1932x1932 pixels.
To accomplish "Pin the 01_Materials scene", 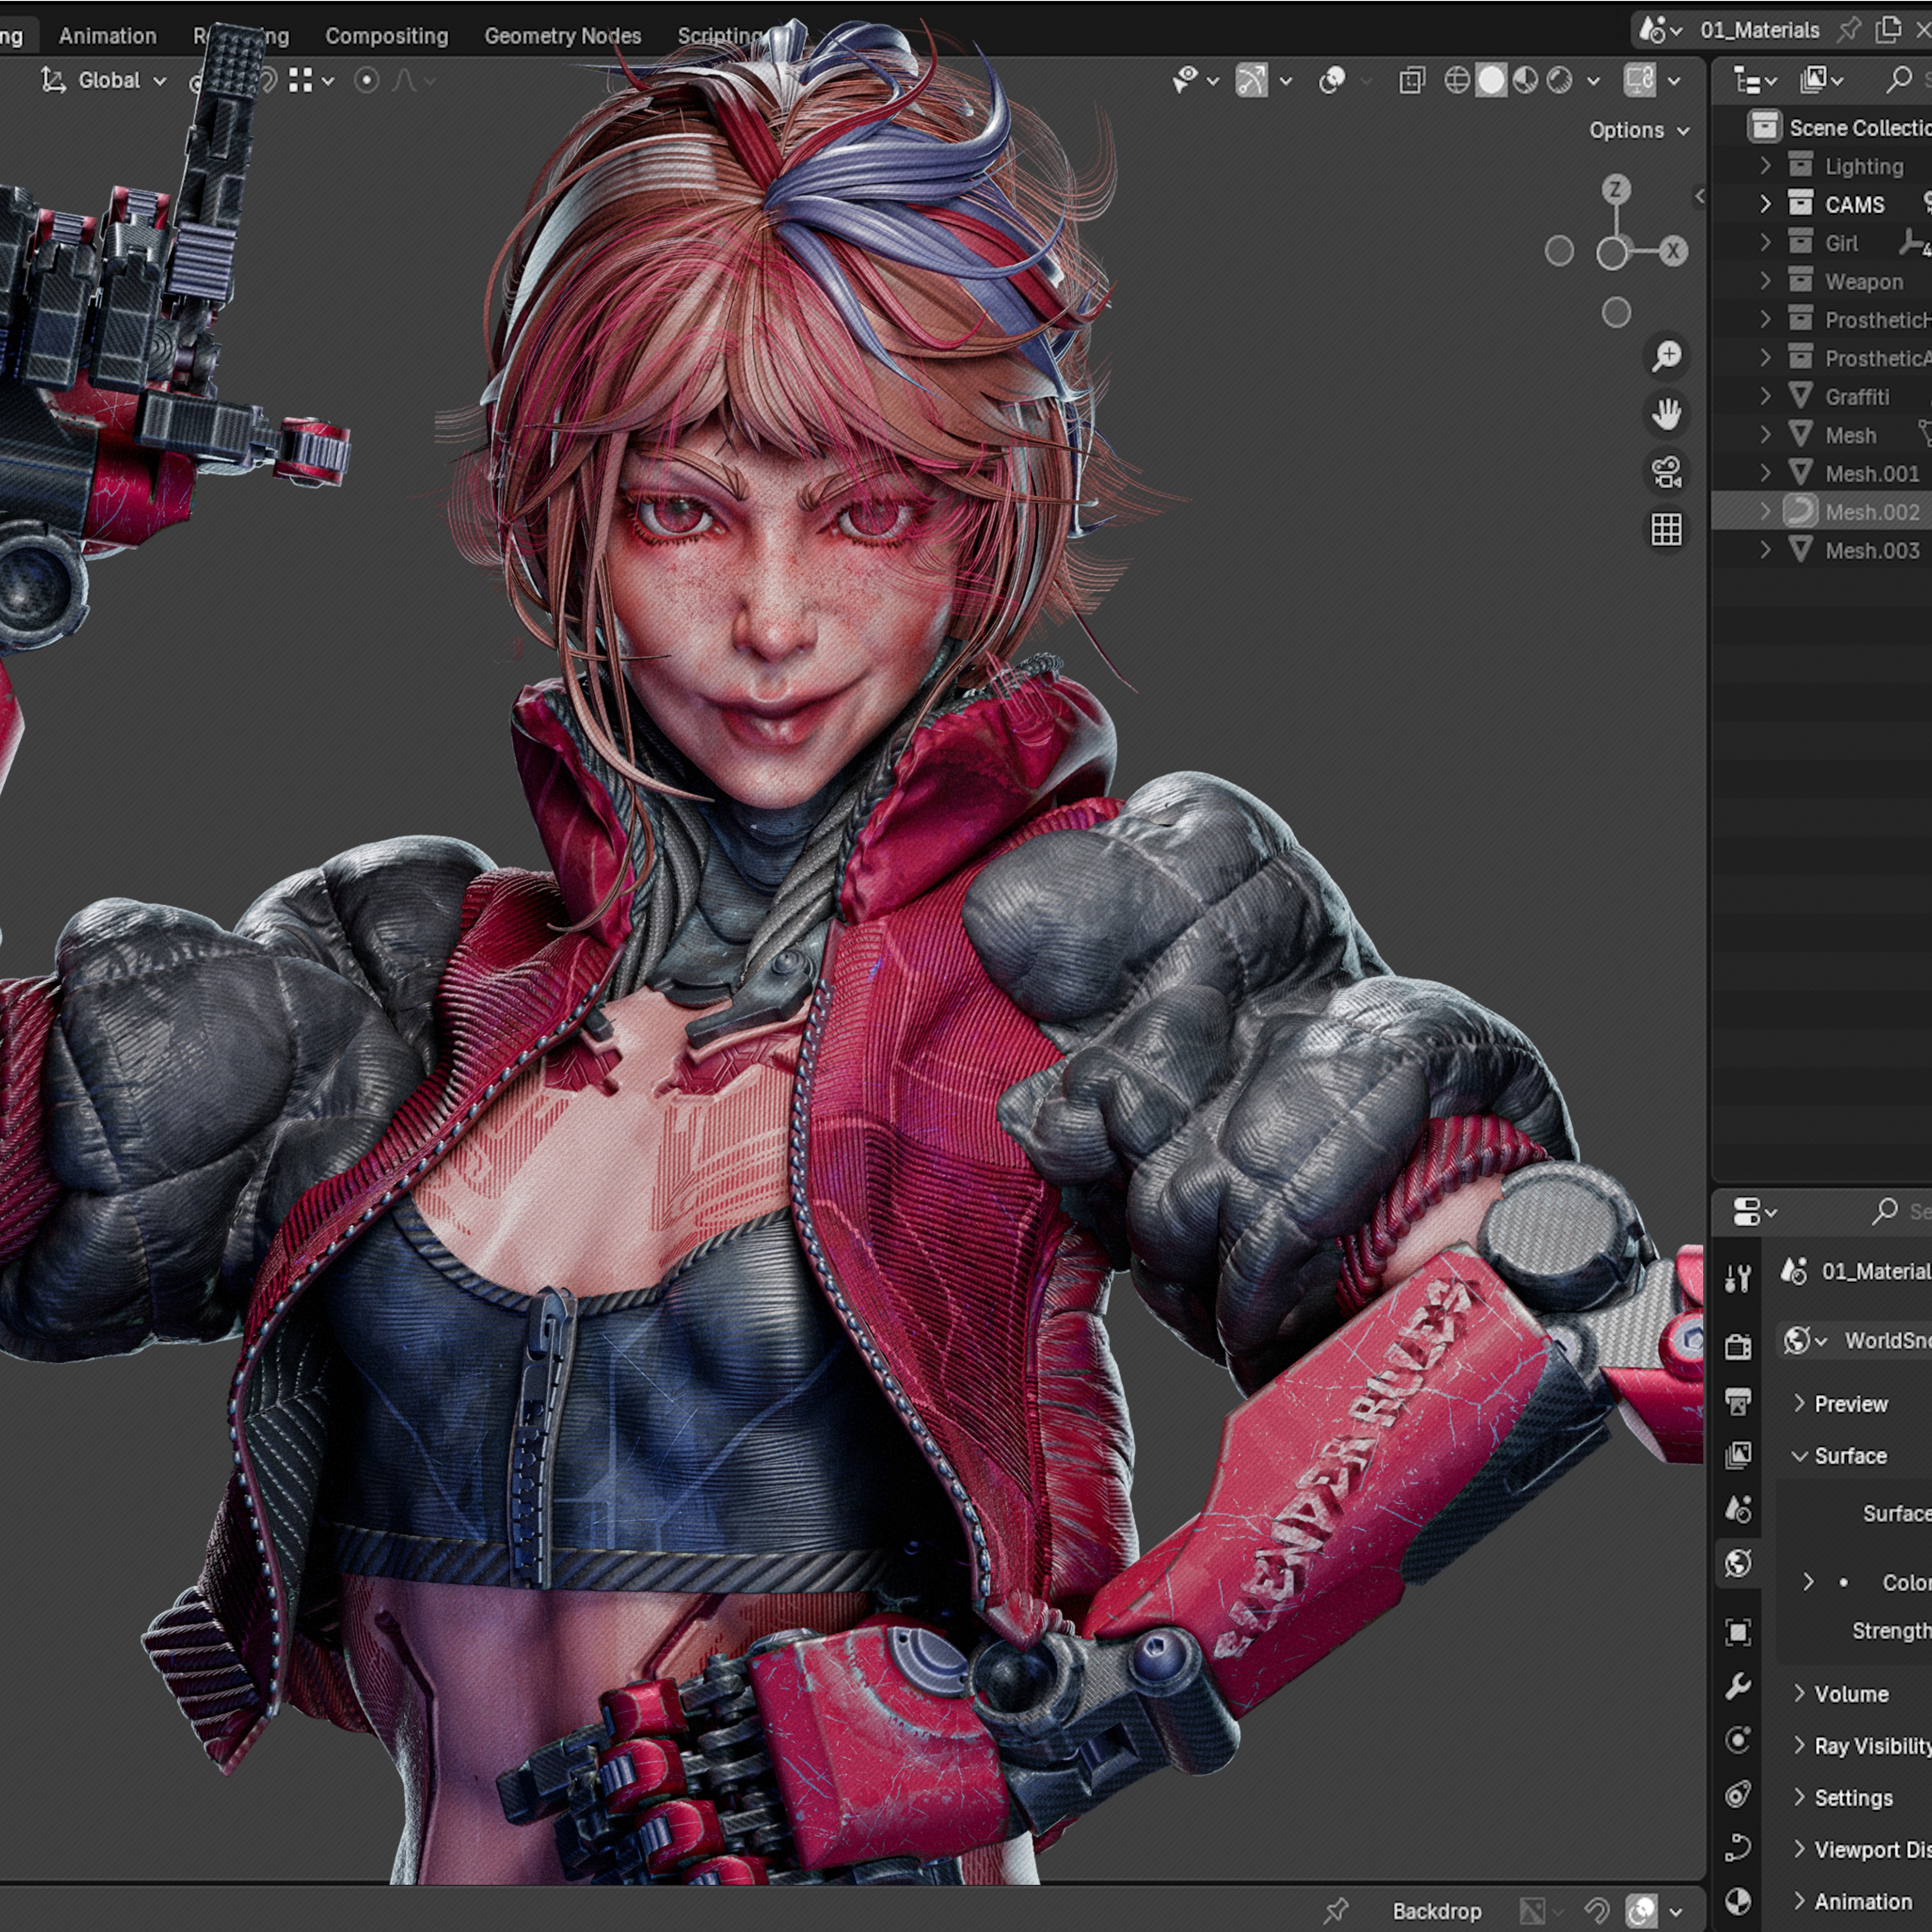I will (1849, 30).
